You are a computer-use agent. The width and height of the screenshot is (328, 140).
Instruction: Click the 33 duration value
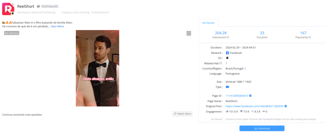(262, 33)
